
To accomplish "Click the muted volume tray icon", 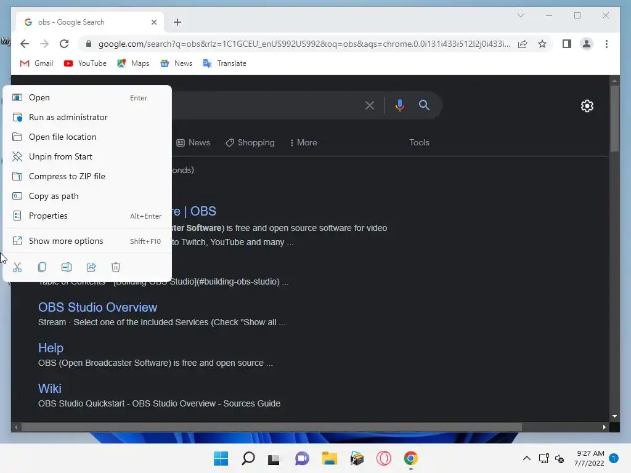I will click(560, 458).
